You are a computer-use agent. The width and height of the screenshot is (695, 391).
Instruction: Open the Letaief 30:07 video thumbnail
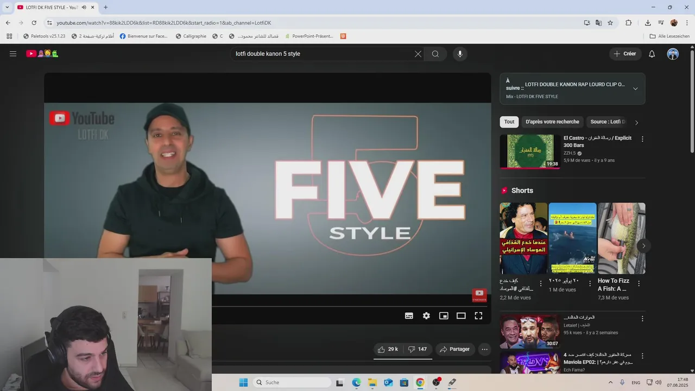click(x=530, y=332)
